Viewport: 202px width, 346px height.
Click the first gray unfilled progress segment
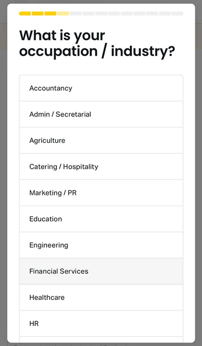[x=76, y=13]
